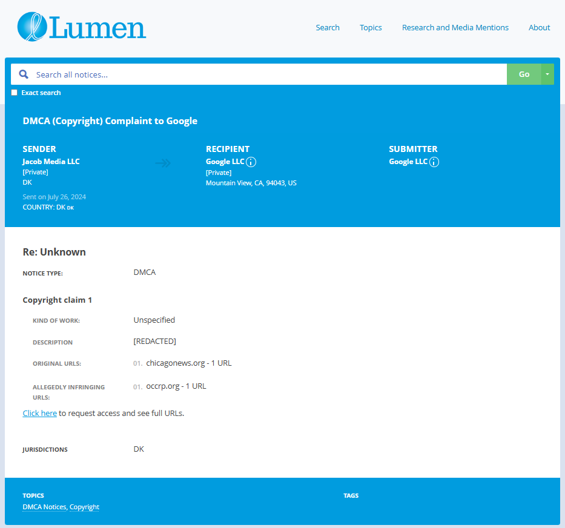Screen dimensions: 565x528
Task: Expand the dropdown arrow beside Go
Action: (x=547, y=74)
